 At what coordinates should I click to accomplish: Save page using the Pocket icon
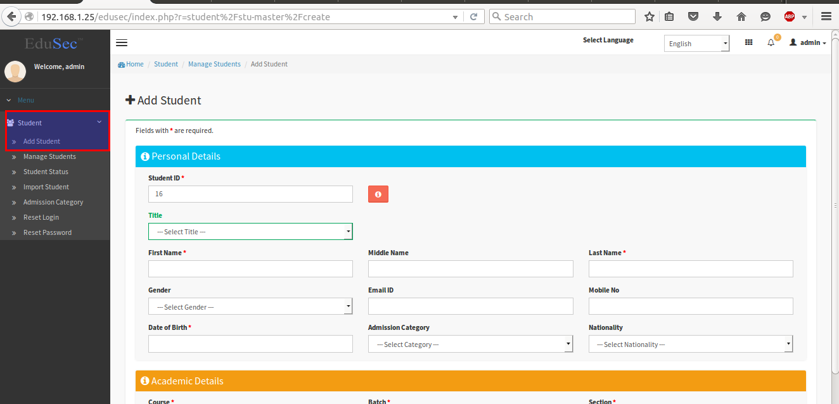pos(693,17)
